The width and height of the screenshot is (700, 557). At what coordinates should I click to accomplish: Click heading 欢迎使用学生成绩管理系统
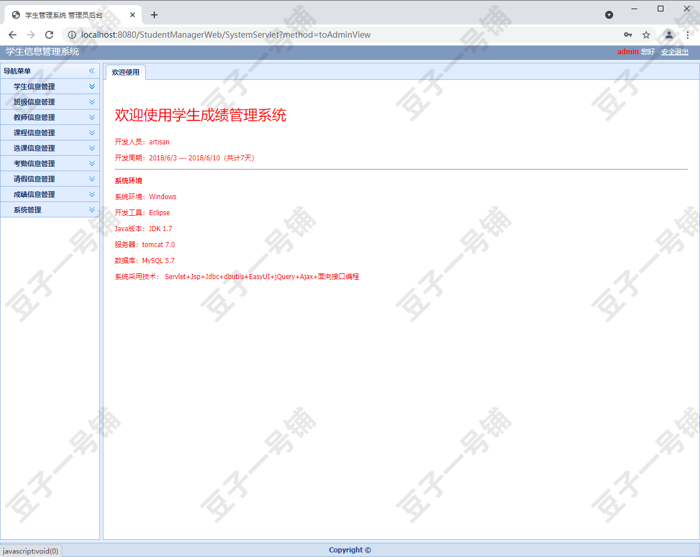(x=201, y=115)
